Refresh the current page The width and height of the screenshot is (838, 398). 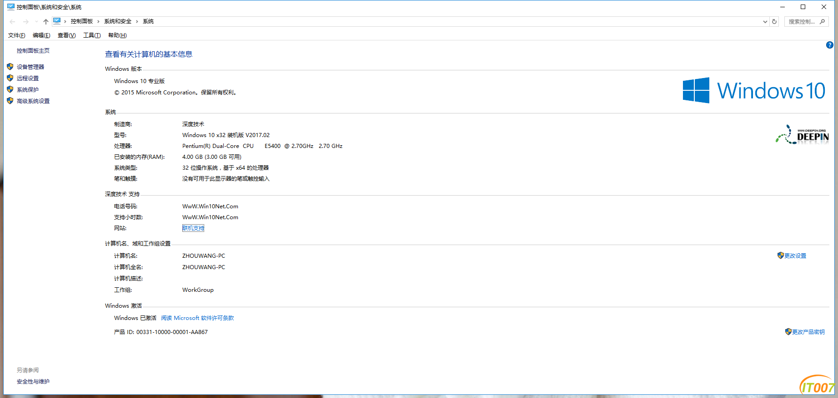[774, 21]
